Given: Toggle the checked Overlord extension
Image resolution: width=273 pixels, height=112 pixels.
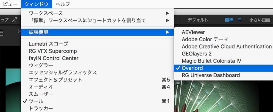Looking at the screenshot, I should coord(223,68).
